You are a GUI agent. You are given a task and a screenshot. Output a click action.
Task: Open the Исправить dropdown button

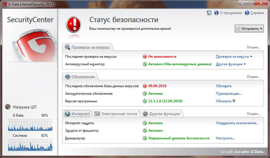tap(249, 29)
